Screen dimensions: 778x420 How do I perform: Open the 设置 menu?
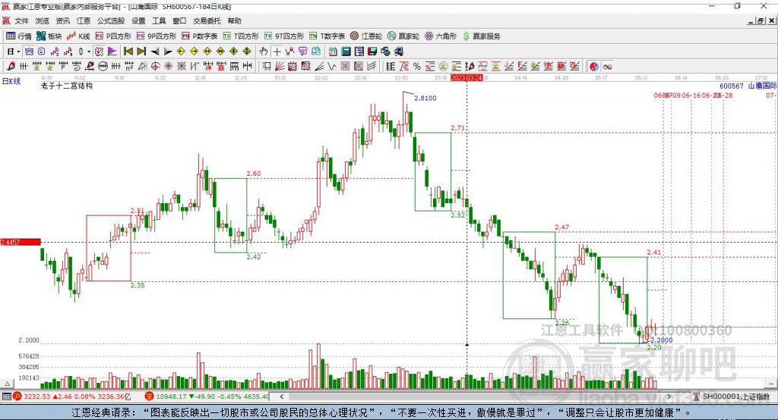tap(138, 20)
